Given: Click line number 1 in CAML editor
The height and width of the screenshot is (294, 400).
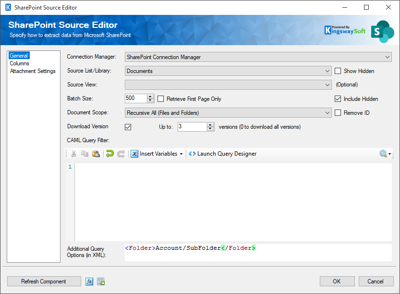Looking at the screenshot, I should click(x=70, y=167).
